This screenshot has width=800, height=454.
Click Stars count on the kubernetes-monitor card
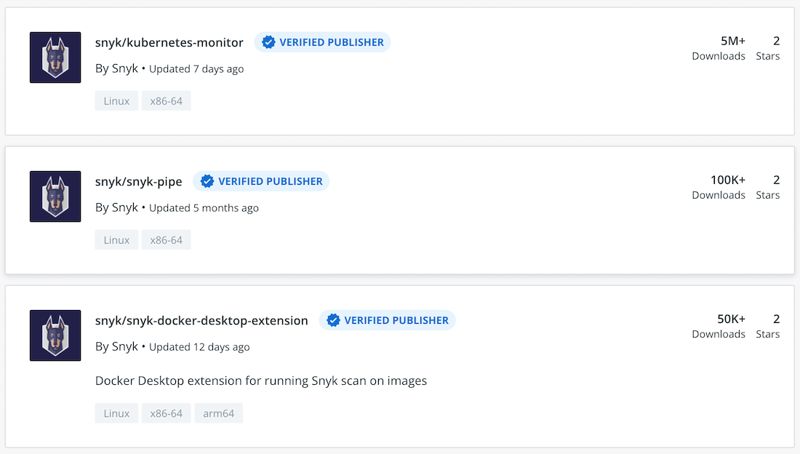click(x=768, y=48)
